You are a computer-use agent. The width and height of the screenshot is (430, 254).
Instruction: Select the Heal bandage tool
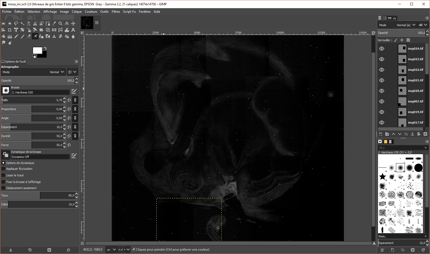pyautogui.click(x=60, y=36)
